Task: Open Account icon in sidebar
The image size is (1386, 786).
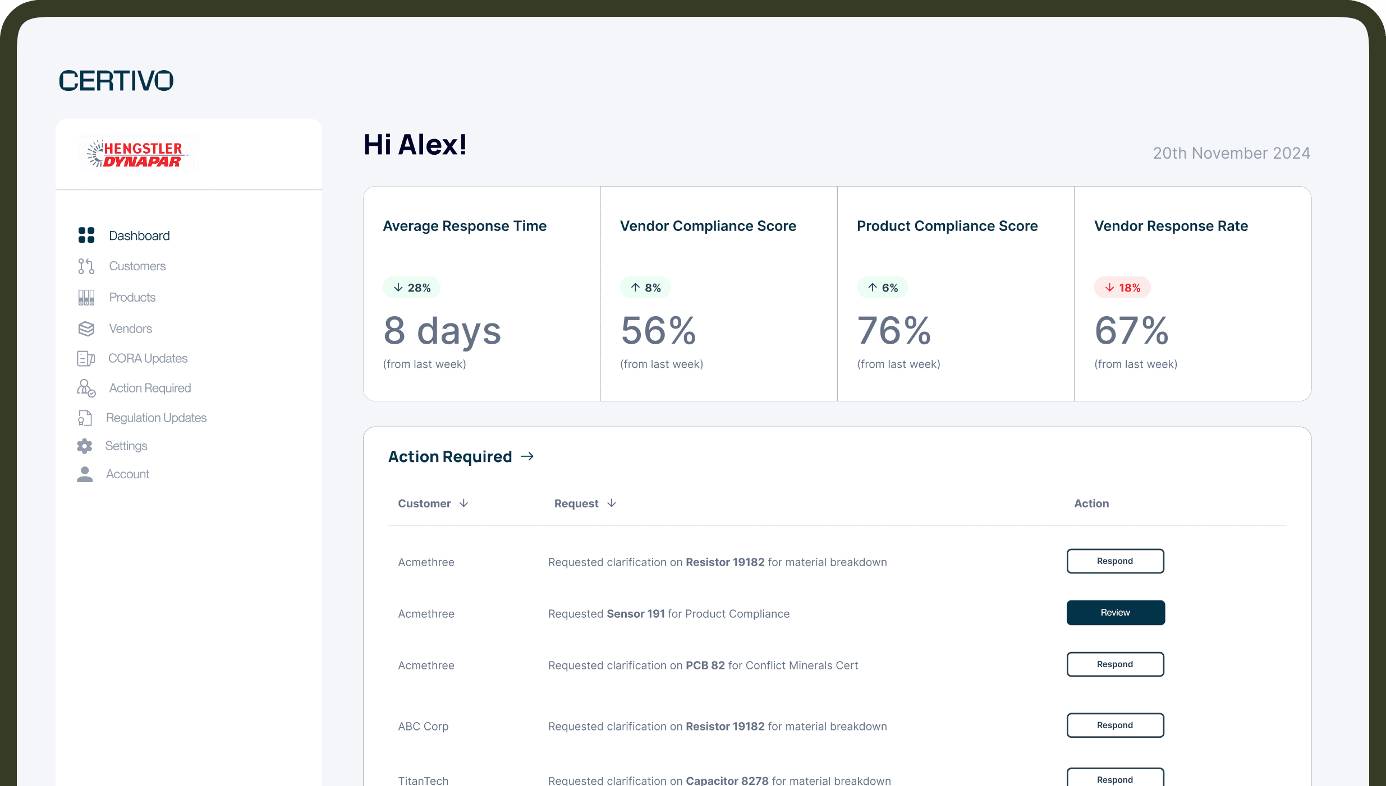Action: (x=85, y=474)
